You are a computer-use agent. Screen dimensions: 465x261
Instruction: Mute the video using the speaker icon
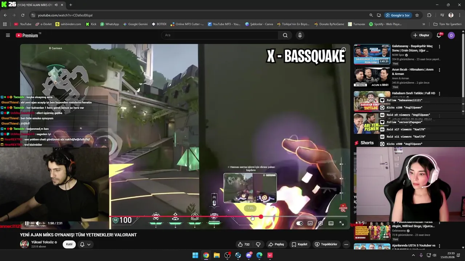[x=37, y=223]
